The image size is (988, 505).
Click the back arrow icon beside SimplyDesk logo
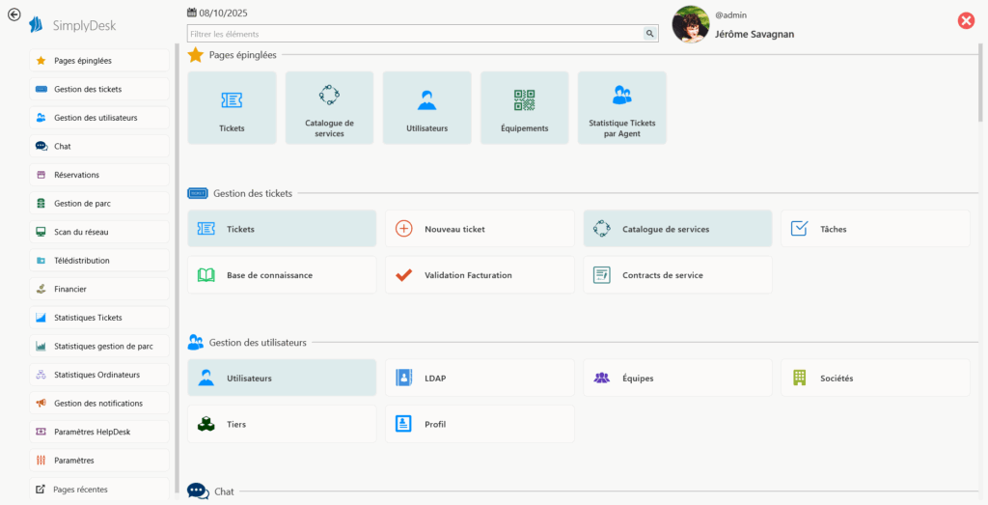click(14, 14)
